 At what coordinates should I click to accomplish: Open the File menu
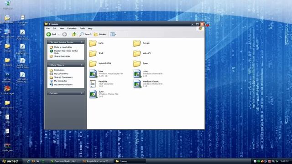(x=48, y=28)
